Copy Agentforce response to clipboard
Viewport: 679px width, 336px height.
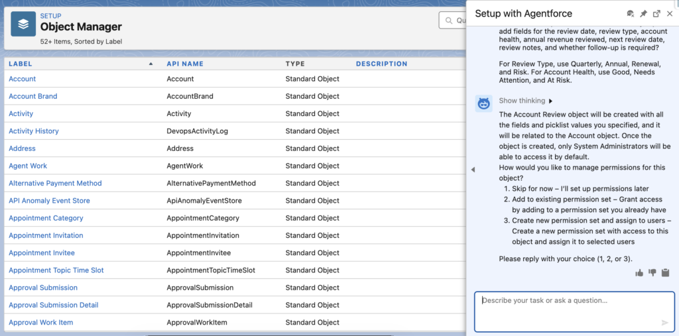click(666, 273)
